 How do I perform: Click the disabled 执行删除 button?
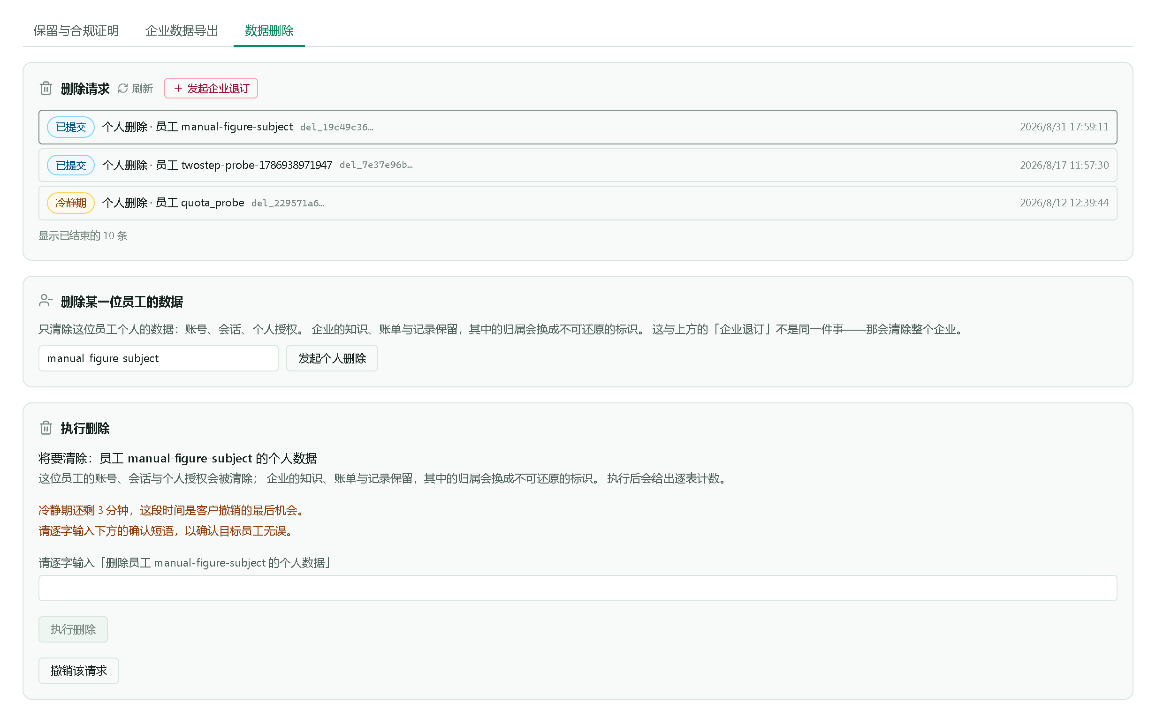pyautogui.click(x=73, y=629)
